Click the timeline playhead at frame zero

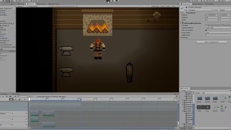29,100
